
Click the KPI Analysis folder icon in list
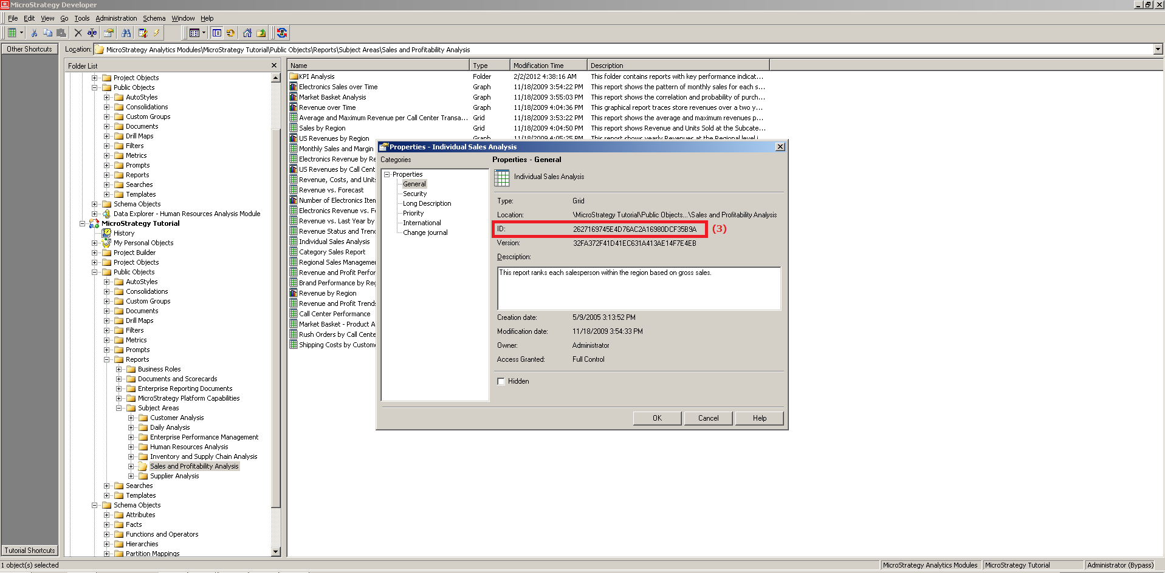[x=294, y=76]
